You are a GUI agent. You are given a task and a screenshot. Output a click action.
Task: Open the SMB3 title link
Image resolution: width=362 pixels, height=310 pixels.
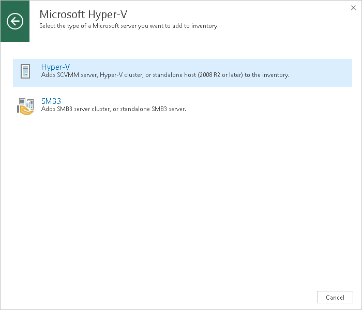(51, 101)
